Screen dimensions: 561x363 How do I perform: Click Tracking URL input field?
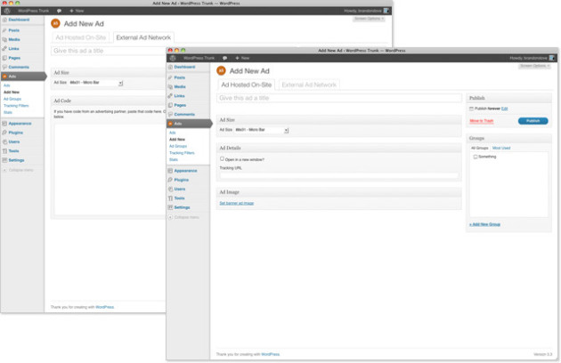pyautogui.click(x=339, y=175)
